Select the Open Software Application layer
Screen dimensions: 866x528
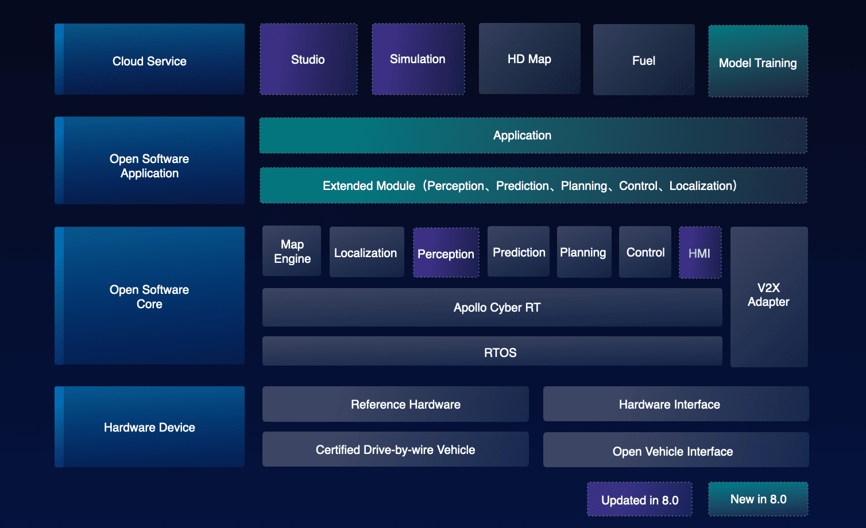point(149,161)
